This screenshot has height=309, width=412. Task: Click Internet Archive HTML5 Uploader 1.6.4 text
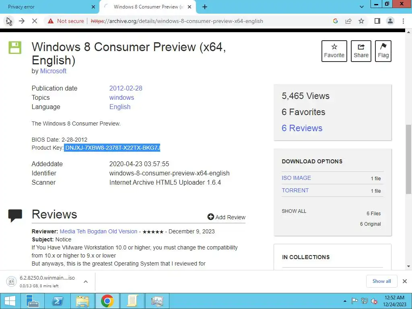point(165,182)
